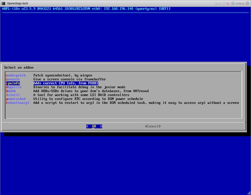Click the resize grip in bottom-right corner
The image size is (251, 195).
coord(249,193)
